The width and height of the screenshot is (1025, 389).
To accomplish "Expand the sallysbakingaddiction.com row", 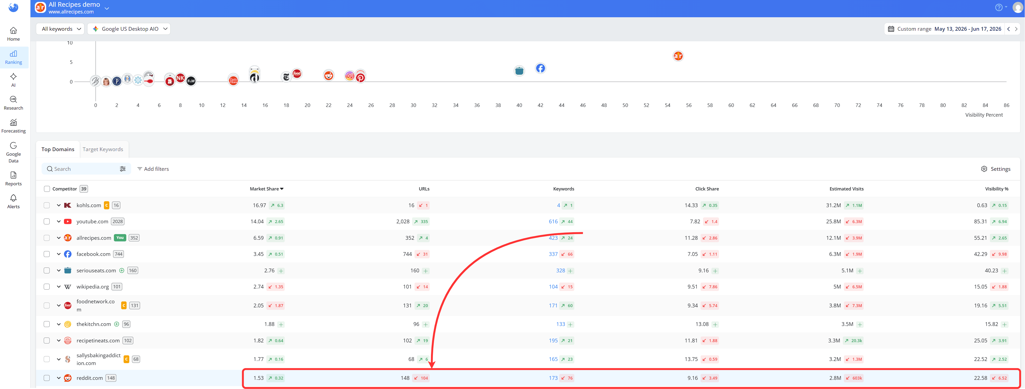I will point(59,359).
